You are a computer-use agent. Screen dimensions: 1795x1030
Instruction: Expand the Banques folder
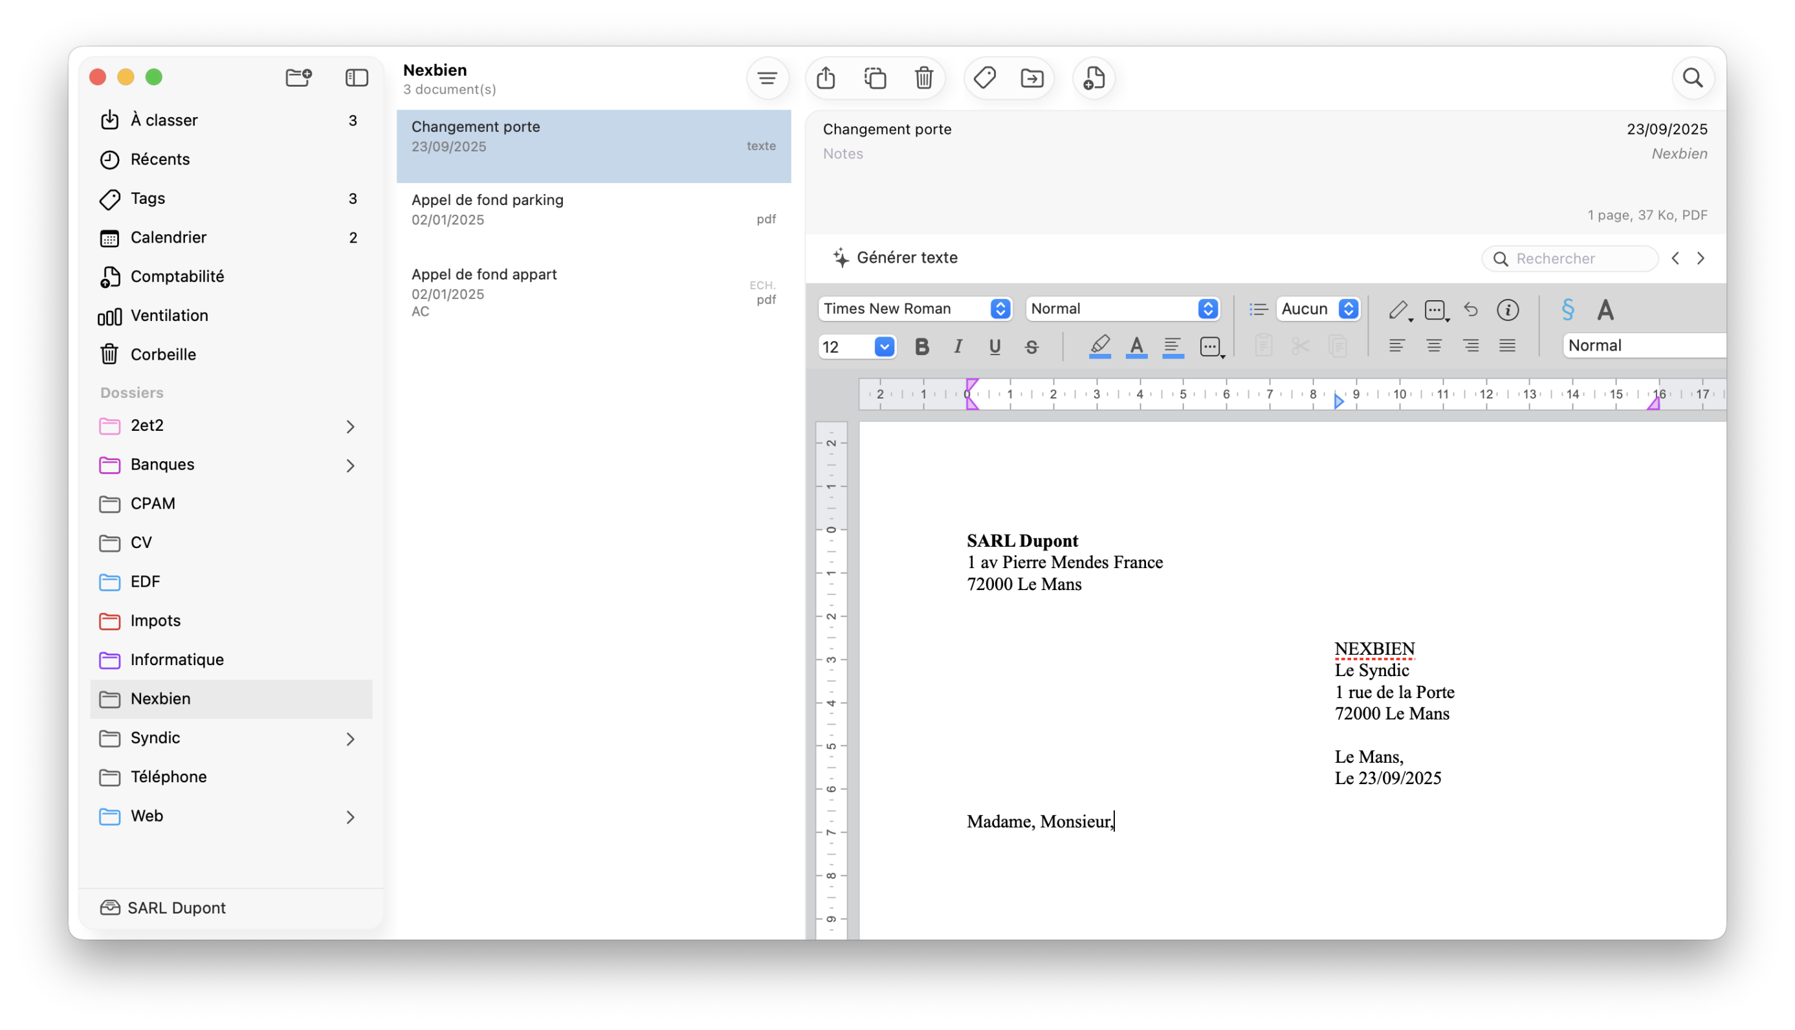[350, 465]
